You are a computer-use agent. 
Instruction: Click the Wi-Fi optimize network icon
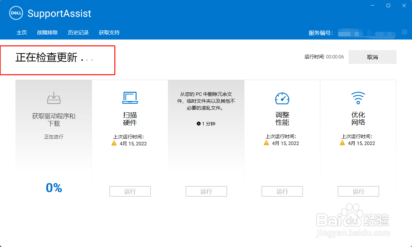click(358, 98)
